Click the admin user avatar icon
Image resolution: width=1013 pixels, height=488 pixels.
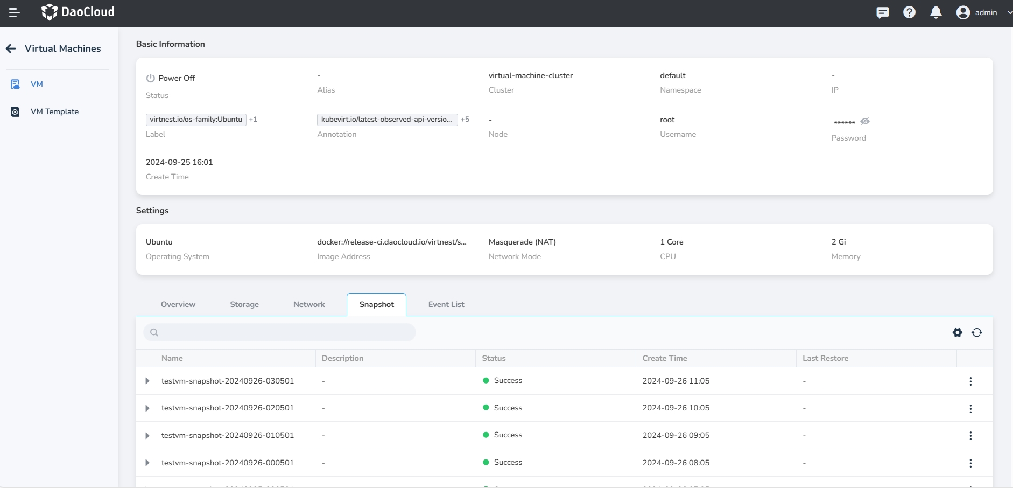(x=963, y=12)
